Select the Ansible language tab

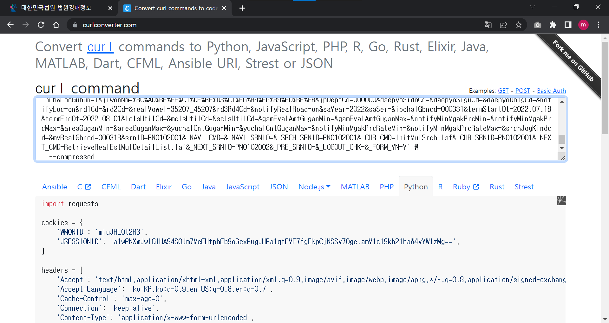tap(55, 187)
